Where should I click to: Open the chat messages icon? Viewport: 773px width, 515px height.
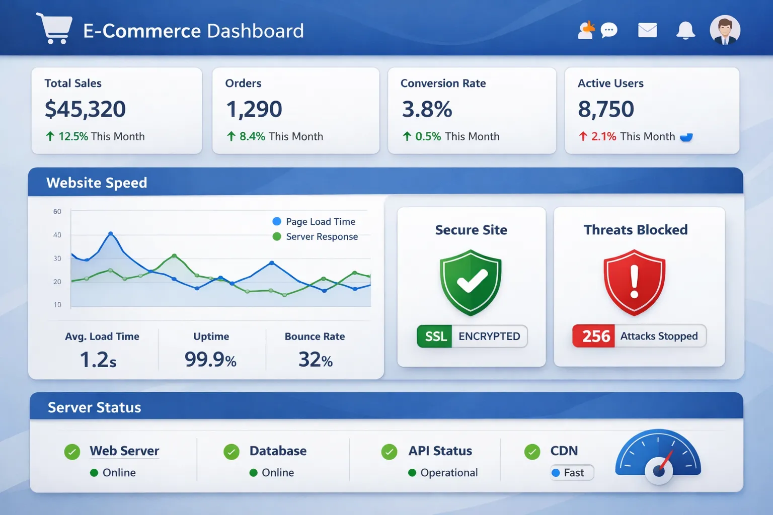tap(609, 30)
